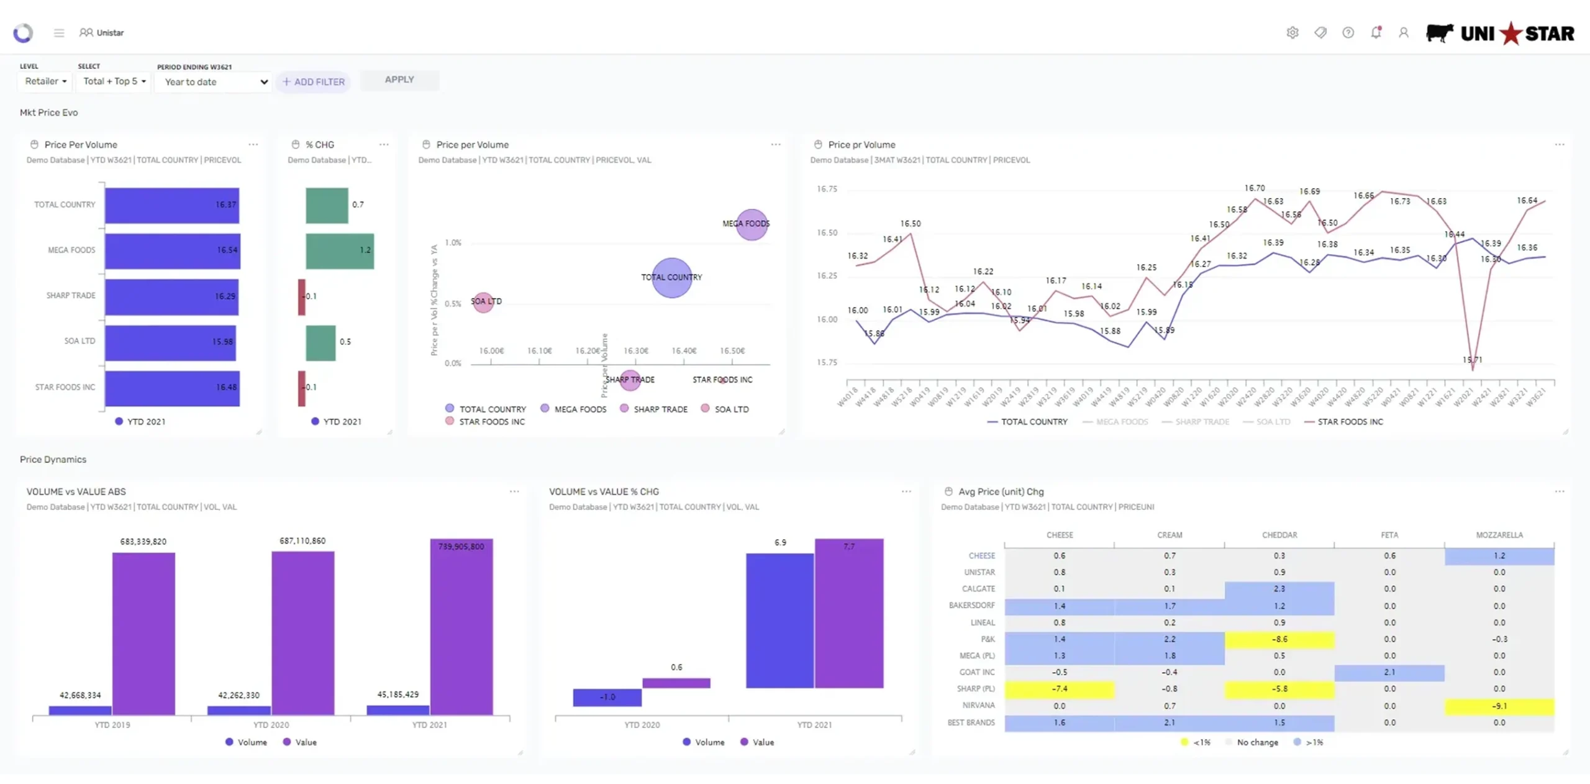Open options menu of VOLUME vs VALUE ABS
This screenshot has height=784, width=1590.
514,491
